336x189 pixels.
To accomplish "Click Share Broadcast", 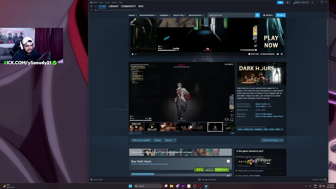I will point(267,54).
